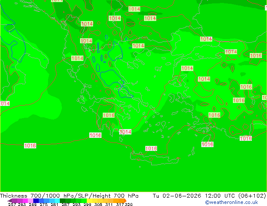Image resolution: width=267 pixels, height=206 pixels.
Task: Click the '12:00 UTC' time text
Action: 220,196
